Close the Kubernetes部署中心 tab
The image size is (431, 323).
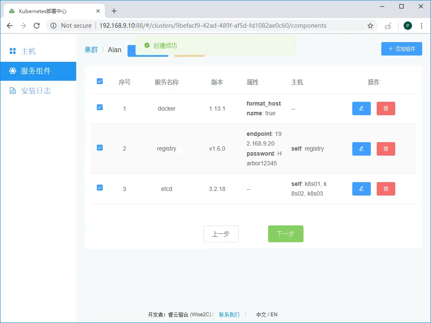[x=98, y=11]
